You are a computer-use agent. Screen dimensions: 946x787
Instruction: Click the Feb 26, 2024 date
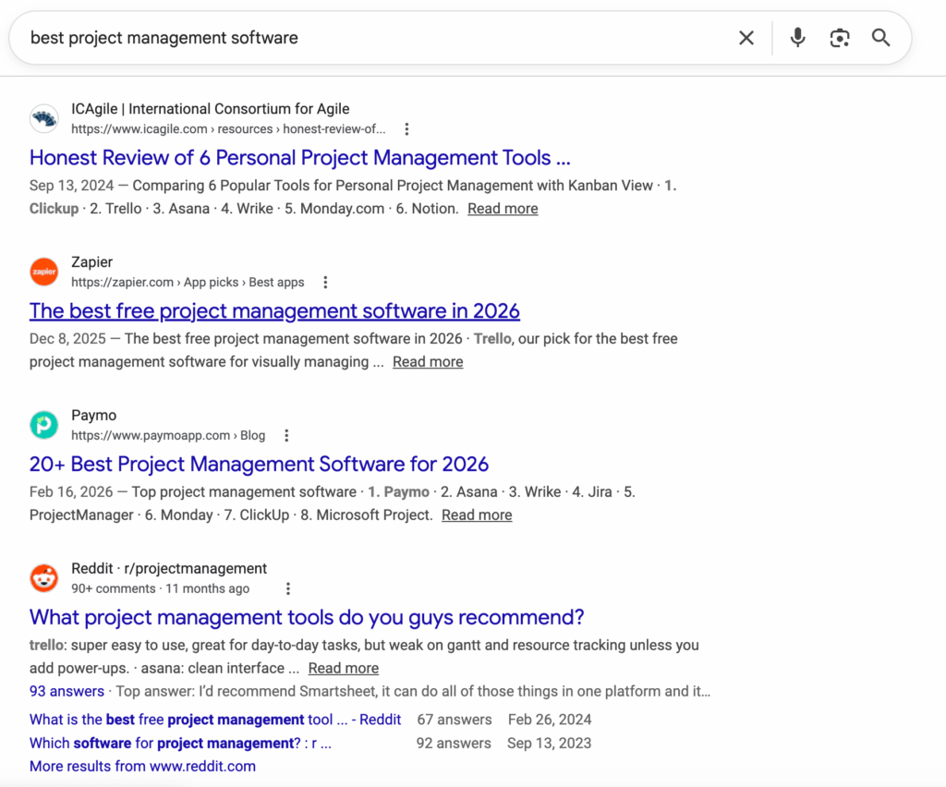point(550,720)
